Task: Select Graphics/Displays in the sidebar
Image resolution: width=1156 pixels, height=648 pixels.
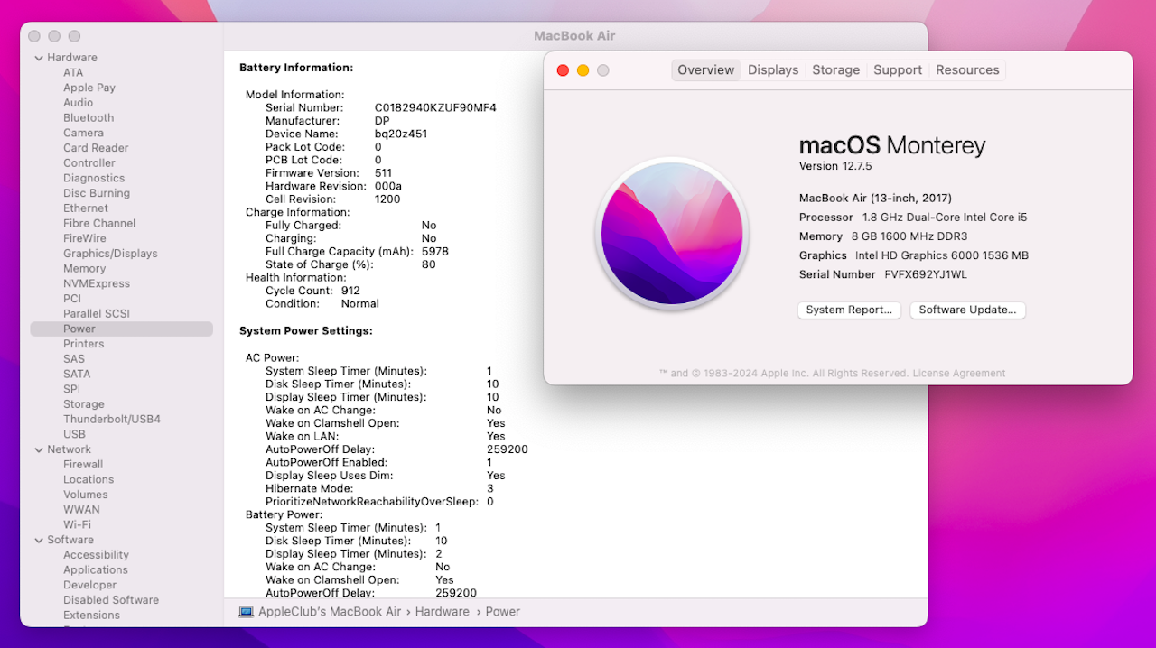Action: [110, 254]
